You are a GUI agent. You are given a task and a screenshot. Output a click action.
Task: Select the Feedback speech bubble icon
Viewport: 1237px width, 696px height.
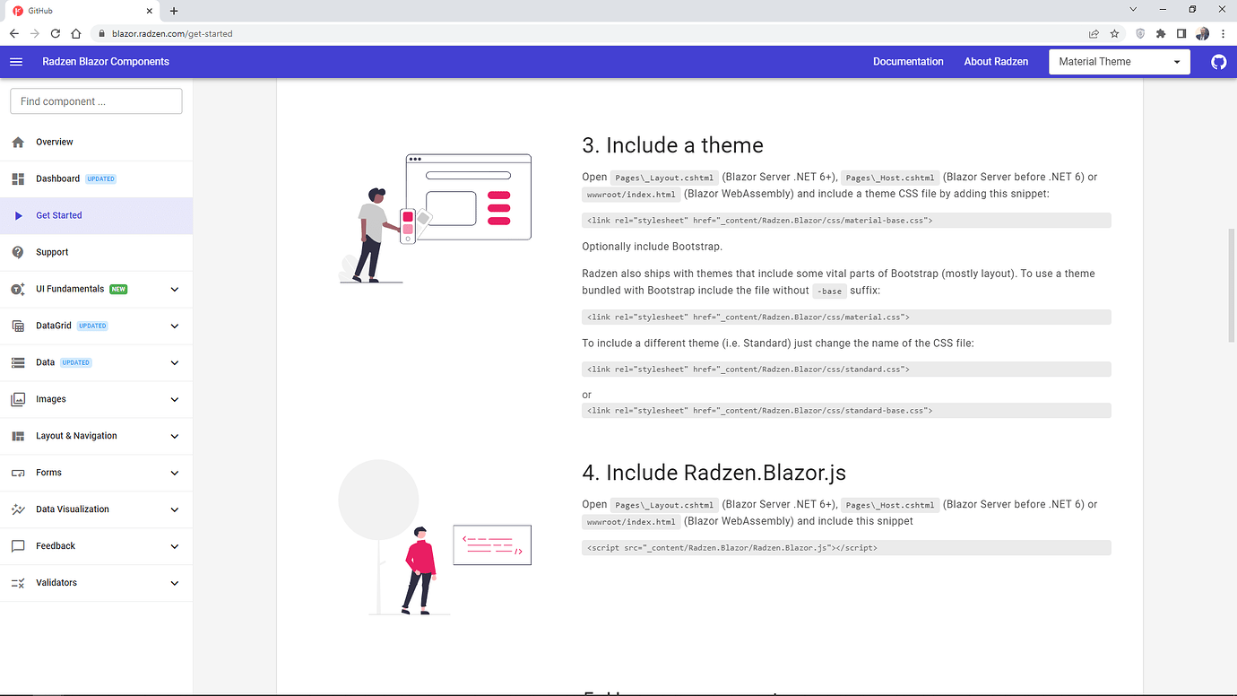click(20, 545)
